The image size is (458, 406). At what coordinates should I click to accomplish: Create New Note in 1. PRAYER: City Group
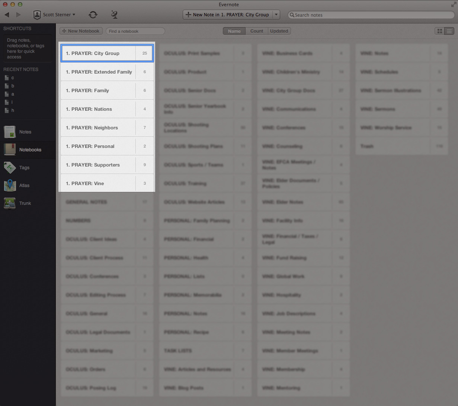coord(228,15)
